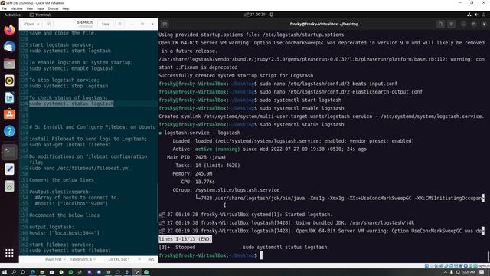Screen dimensions: 490x276
Task: Open Windows notification center icon
Action: coord(482,272)
